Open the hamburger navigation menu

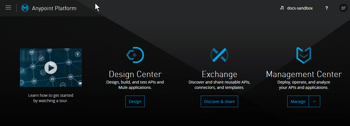click(8, 8)
